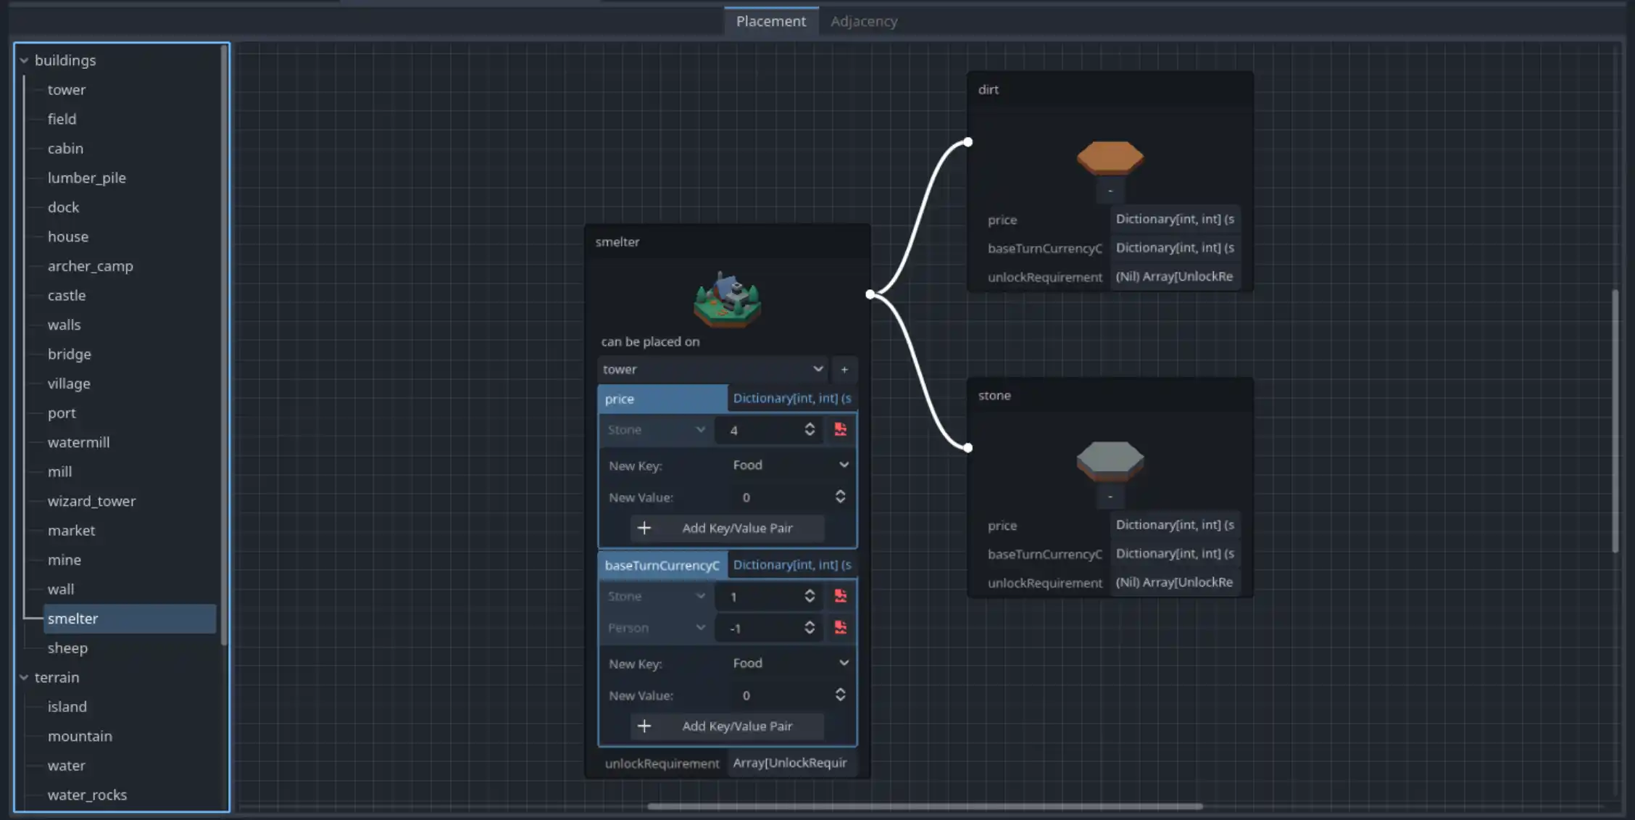Click the output connection dot on the smelter node
The height and width of the screenshot is (820, 1635).
(x=869, y=295)
